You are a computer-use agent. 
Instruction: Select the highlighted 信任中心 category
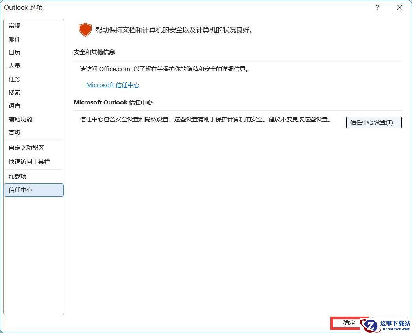pos(33,190)
